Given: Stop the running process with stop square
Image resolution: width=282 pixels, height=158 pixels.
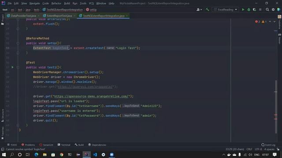Looking at the screenshot, I should (x=260, y=10).
